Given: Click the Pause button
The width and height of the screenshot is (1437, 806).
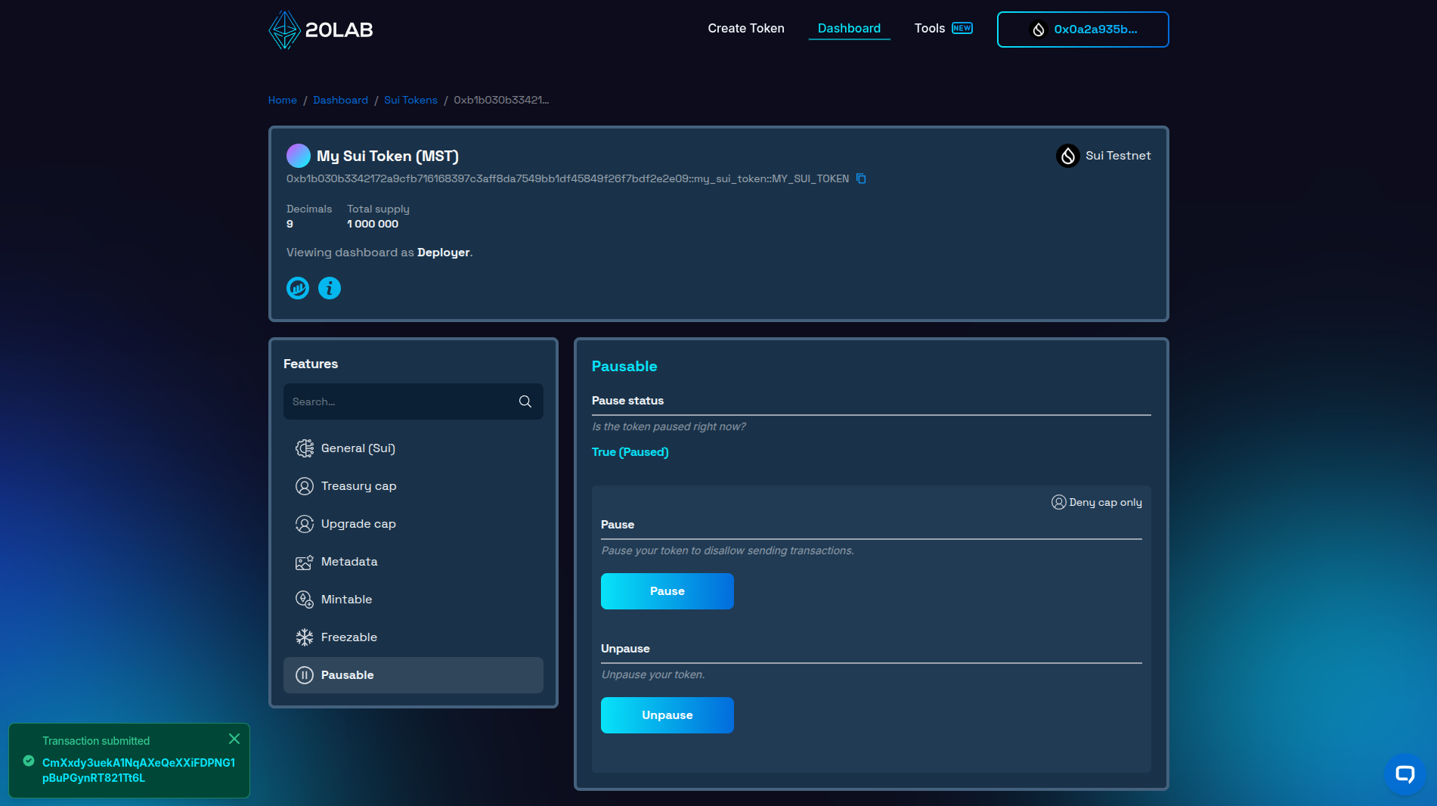Looking at the screenshot, I should [667, 591].
